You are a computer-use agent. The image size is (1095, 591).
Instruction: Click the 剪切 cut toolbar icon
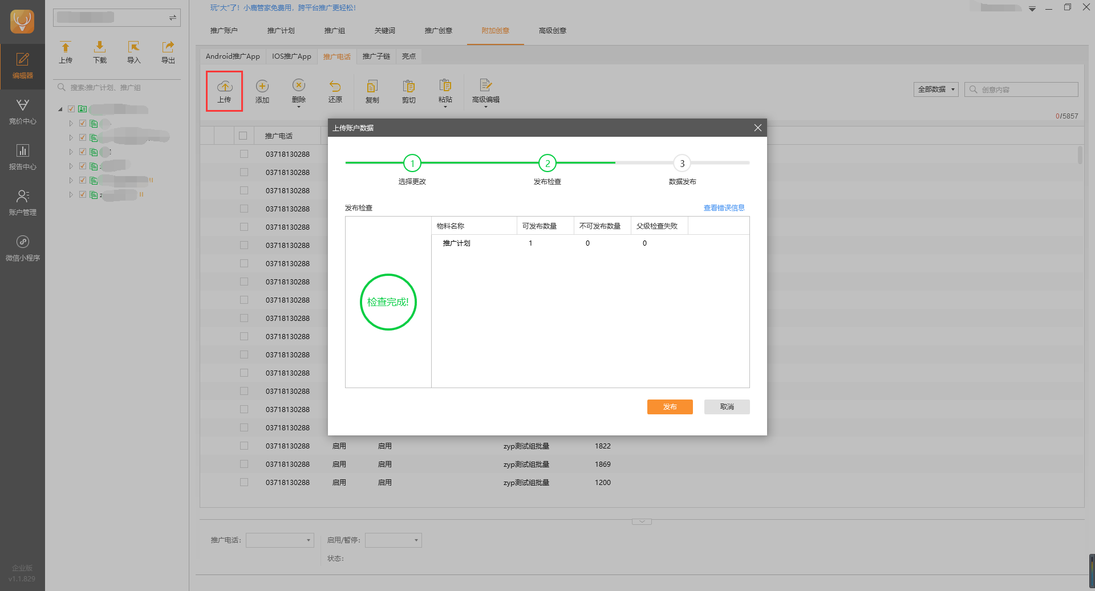[408, 91]
